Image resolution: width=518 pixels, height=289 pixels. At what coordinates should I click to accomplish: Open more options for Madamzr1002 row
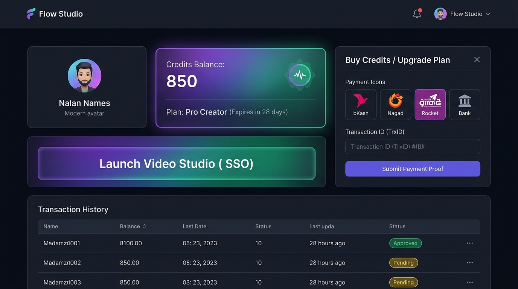[469, 263]
